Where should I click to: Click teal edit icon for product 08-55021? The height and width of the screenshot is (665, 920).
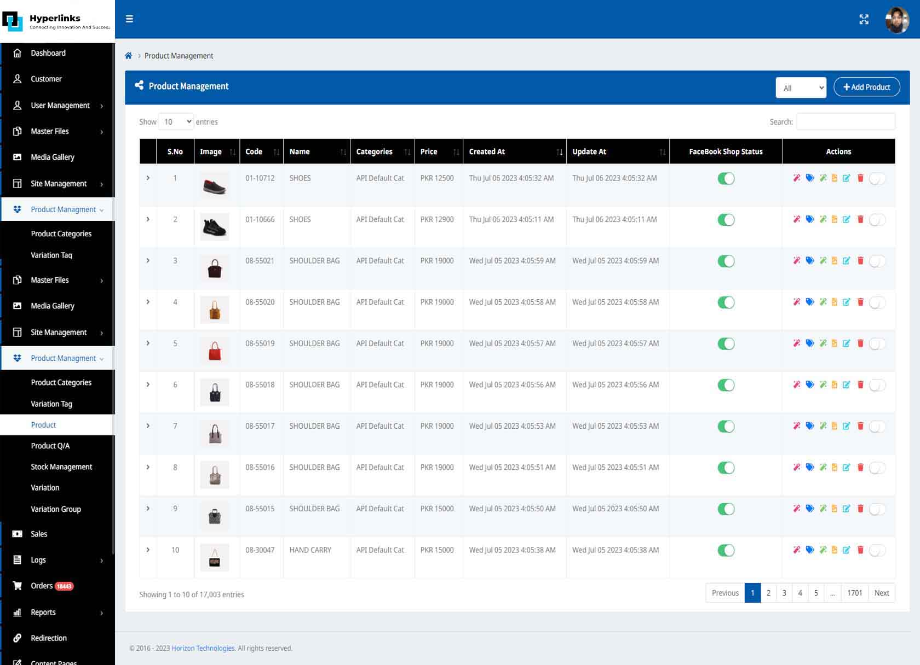847,261
